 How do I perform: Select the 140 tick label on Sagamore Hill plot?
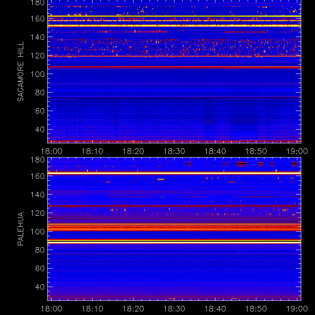pyautogui.click(x=37, y=37)
